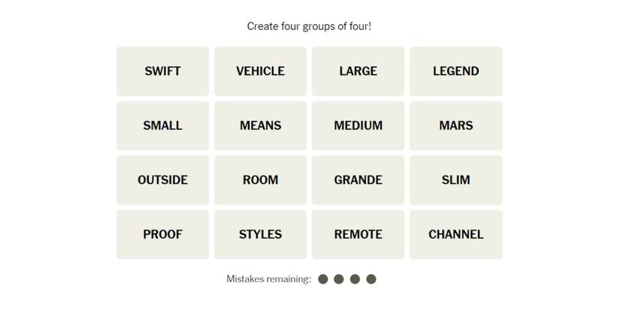This screenshot has height=310, width=620.
Task: Click the 'Mistakes remaining:' label
Action: 268,279
